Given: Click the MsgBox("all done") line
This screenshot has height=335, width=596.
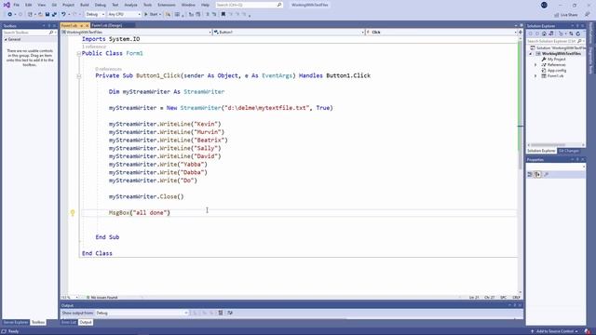Looking at the screenshot, I should (x=140, y=213).
